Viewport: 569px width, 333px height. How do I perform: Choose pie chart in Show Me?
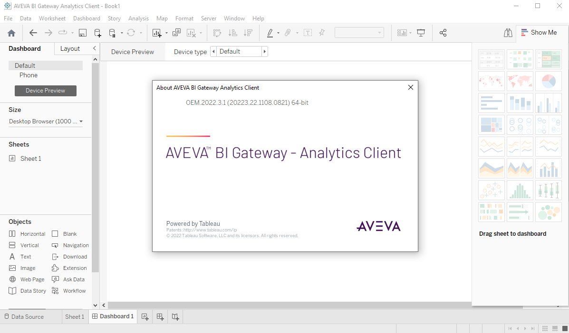[x=548, y=81]
